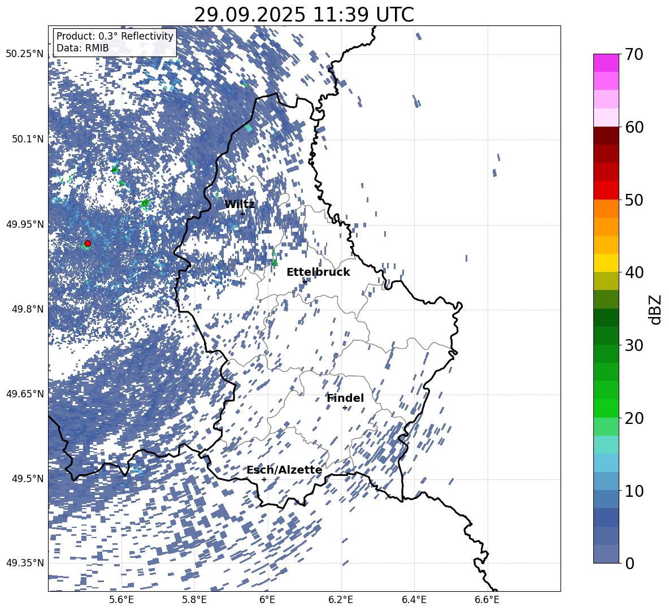Click the Product: 0.3° Reflectivity text
The image size is (669, 611).
pyautogui.click(x=115, y=36)
